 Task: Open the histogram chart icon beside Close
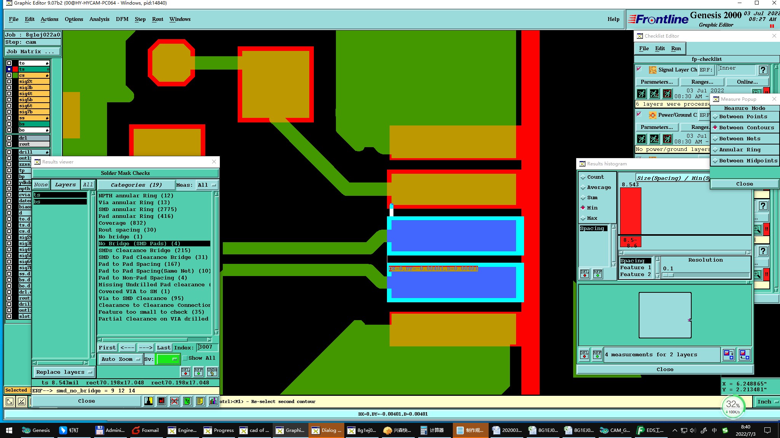(x=213, y=401)
